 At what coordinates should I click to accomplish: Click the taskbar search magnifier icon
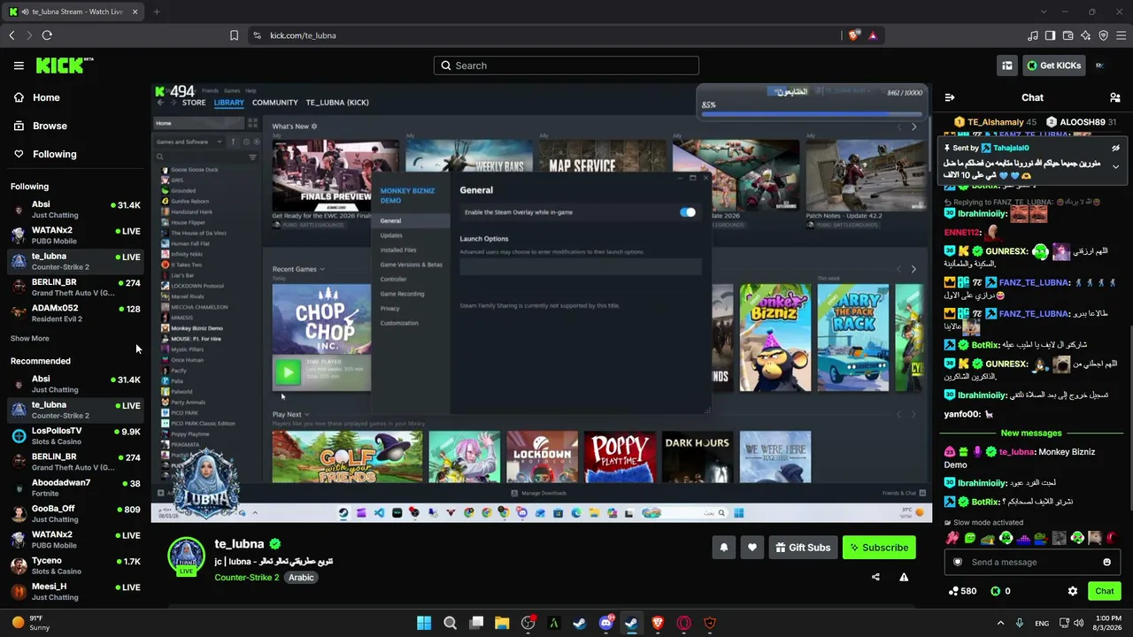[450, 623]
